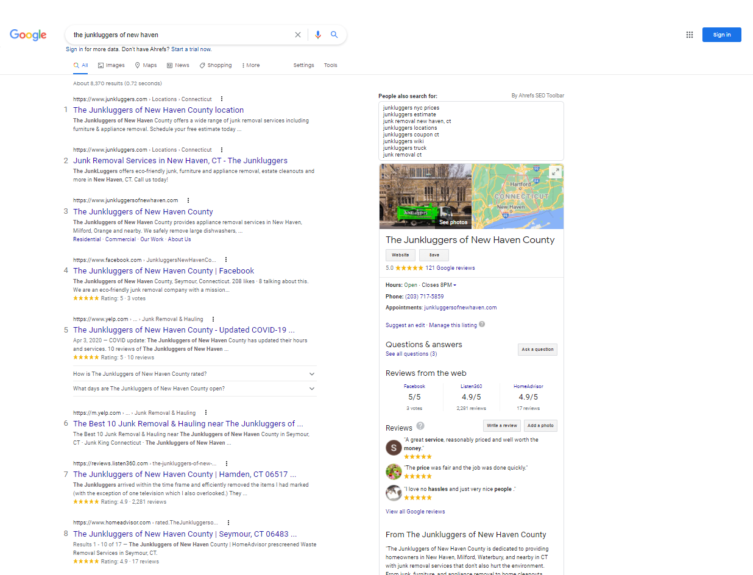
Task: Click the Connecticut map thumbnail
Action: coord(518,196)
